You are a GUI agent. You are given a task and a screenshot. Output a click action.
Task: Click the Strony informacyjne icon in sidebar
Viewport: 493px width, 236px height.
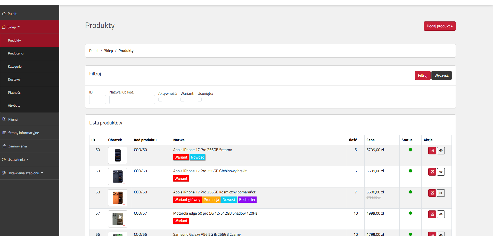coord(4,133)
